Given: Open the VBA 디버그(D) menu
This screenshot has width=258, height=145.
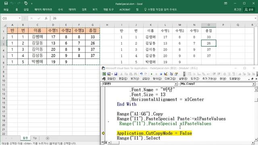Looking at the screenshot, I should pyautogui.click(x=170, y=79).
